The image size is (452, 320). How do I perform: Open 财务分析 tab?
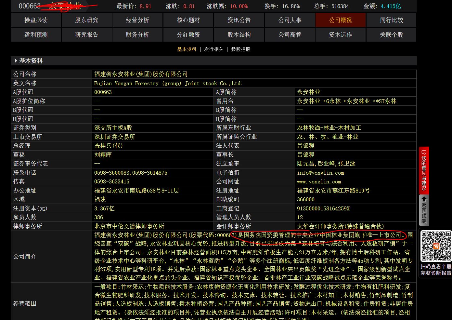(137, 35)
